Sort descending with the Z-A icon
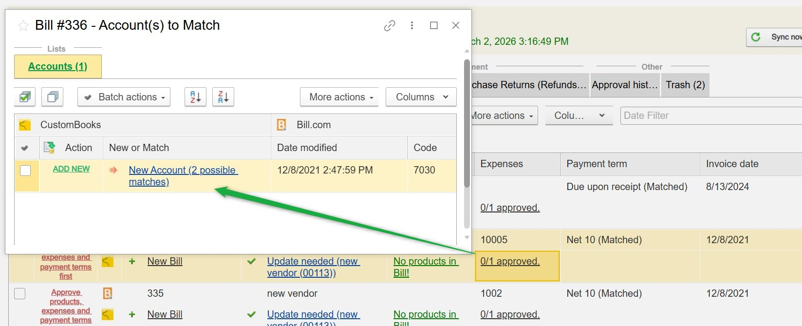 [x=223, y=97]
